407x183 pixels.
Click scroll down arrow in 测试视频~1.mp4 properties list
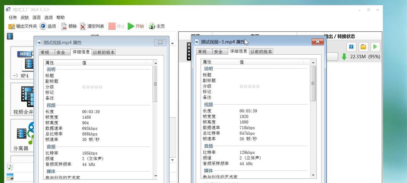(x=313, y=175)
